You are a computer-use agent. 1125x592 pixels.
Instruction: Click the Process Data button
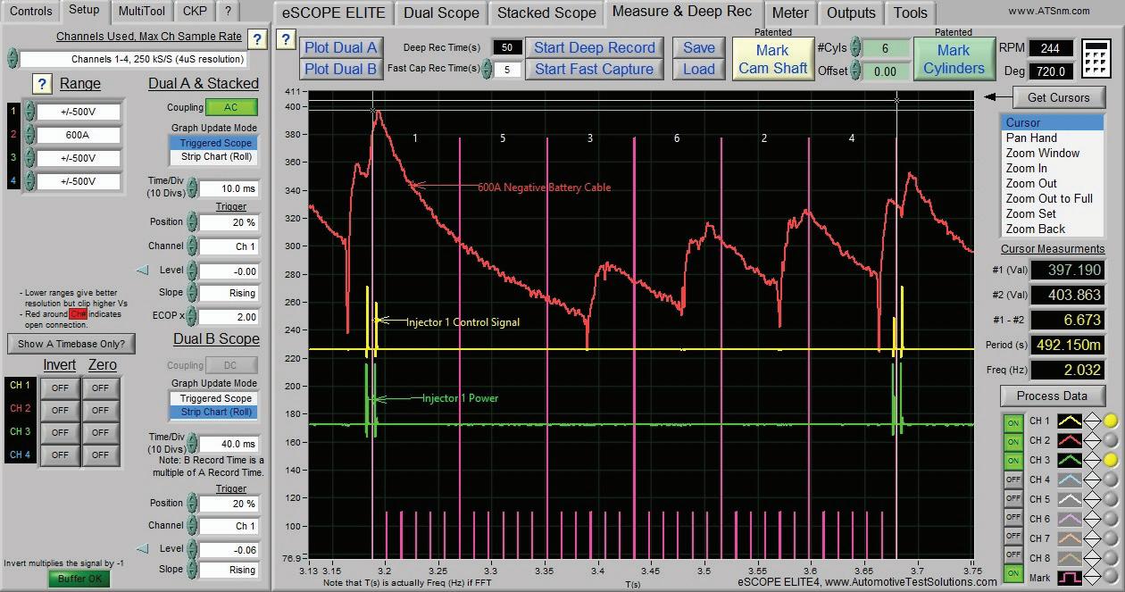1052,396
